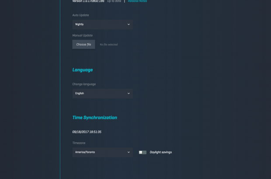
Task: Select the Language section heading
Action: coord(83,70)
